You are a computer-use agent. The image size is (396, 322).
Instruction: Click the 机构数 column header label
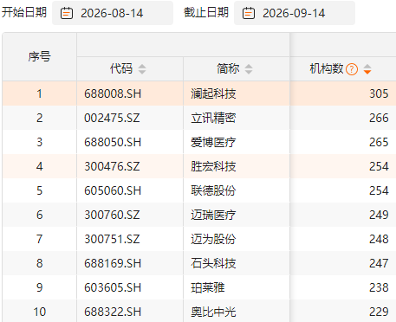(x=327, y=69)
